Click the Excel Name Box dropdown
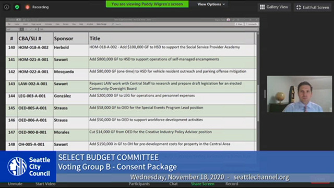Viewport: 334px width, 188px height. click(18, 29)
